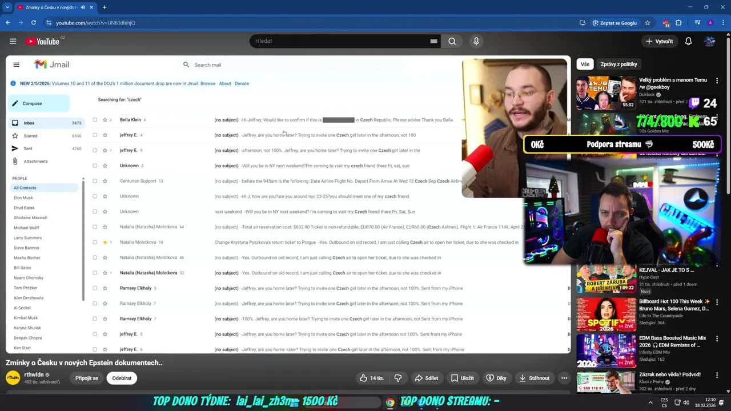Screen dimensions: 731x411
Task: Click the Chrome address bar URL
Action: pyautogui.click(x=95, y=23)
